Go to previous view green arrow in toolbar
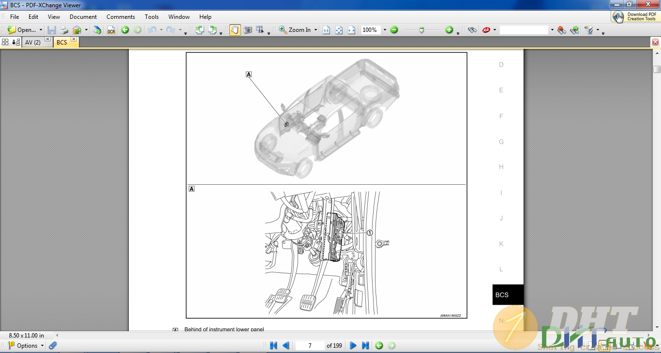This screenshot has width=661, height=353. click(125, 30)
